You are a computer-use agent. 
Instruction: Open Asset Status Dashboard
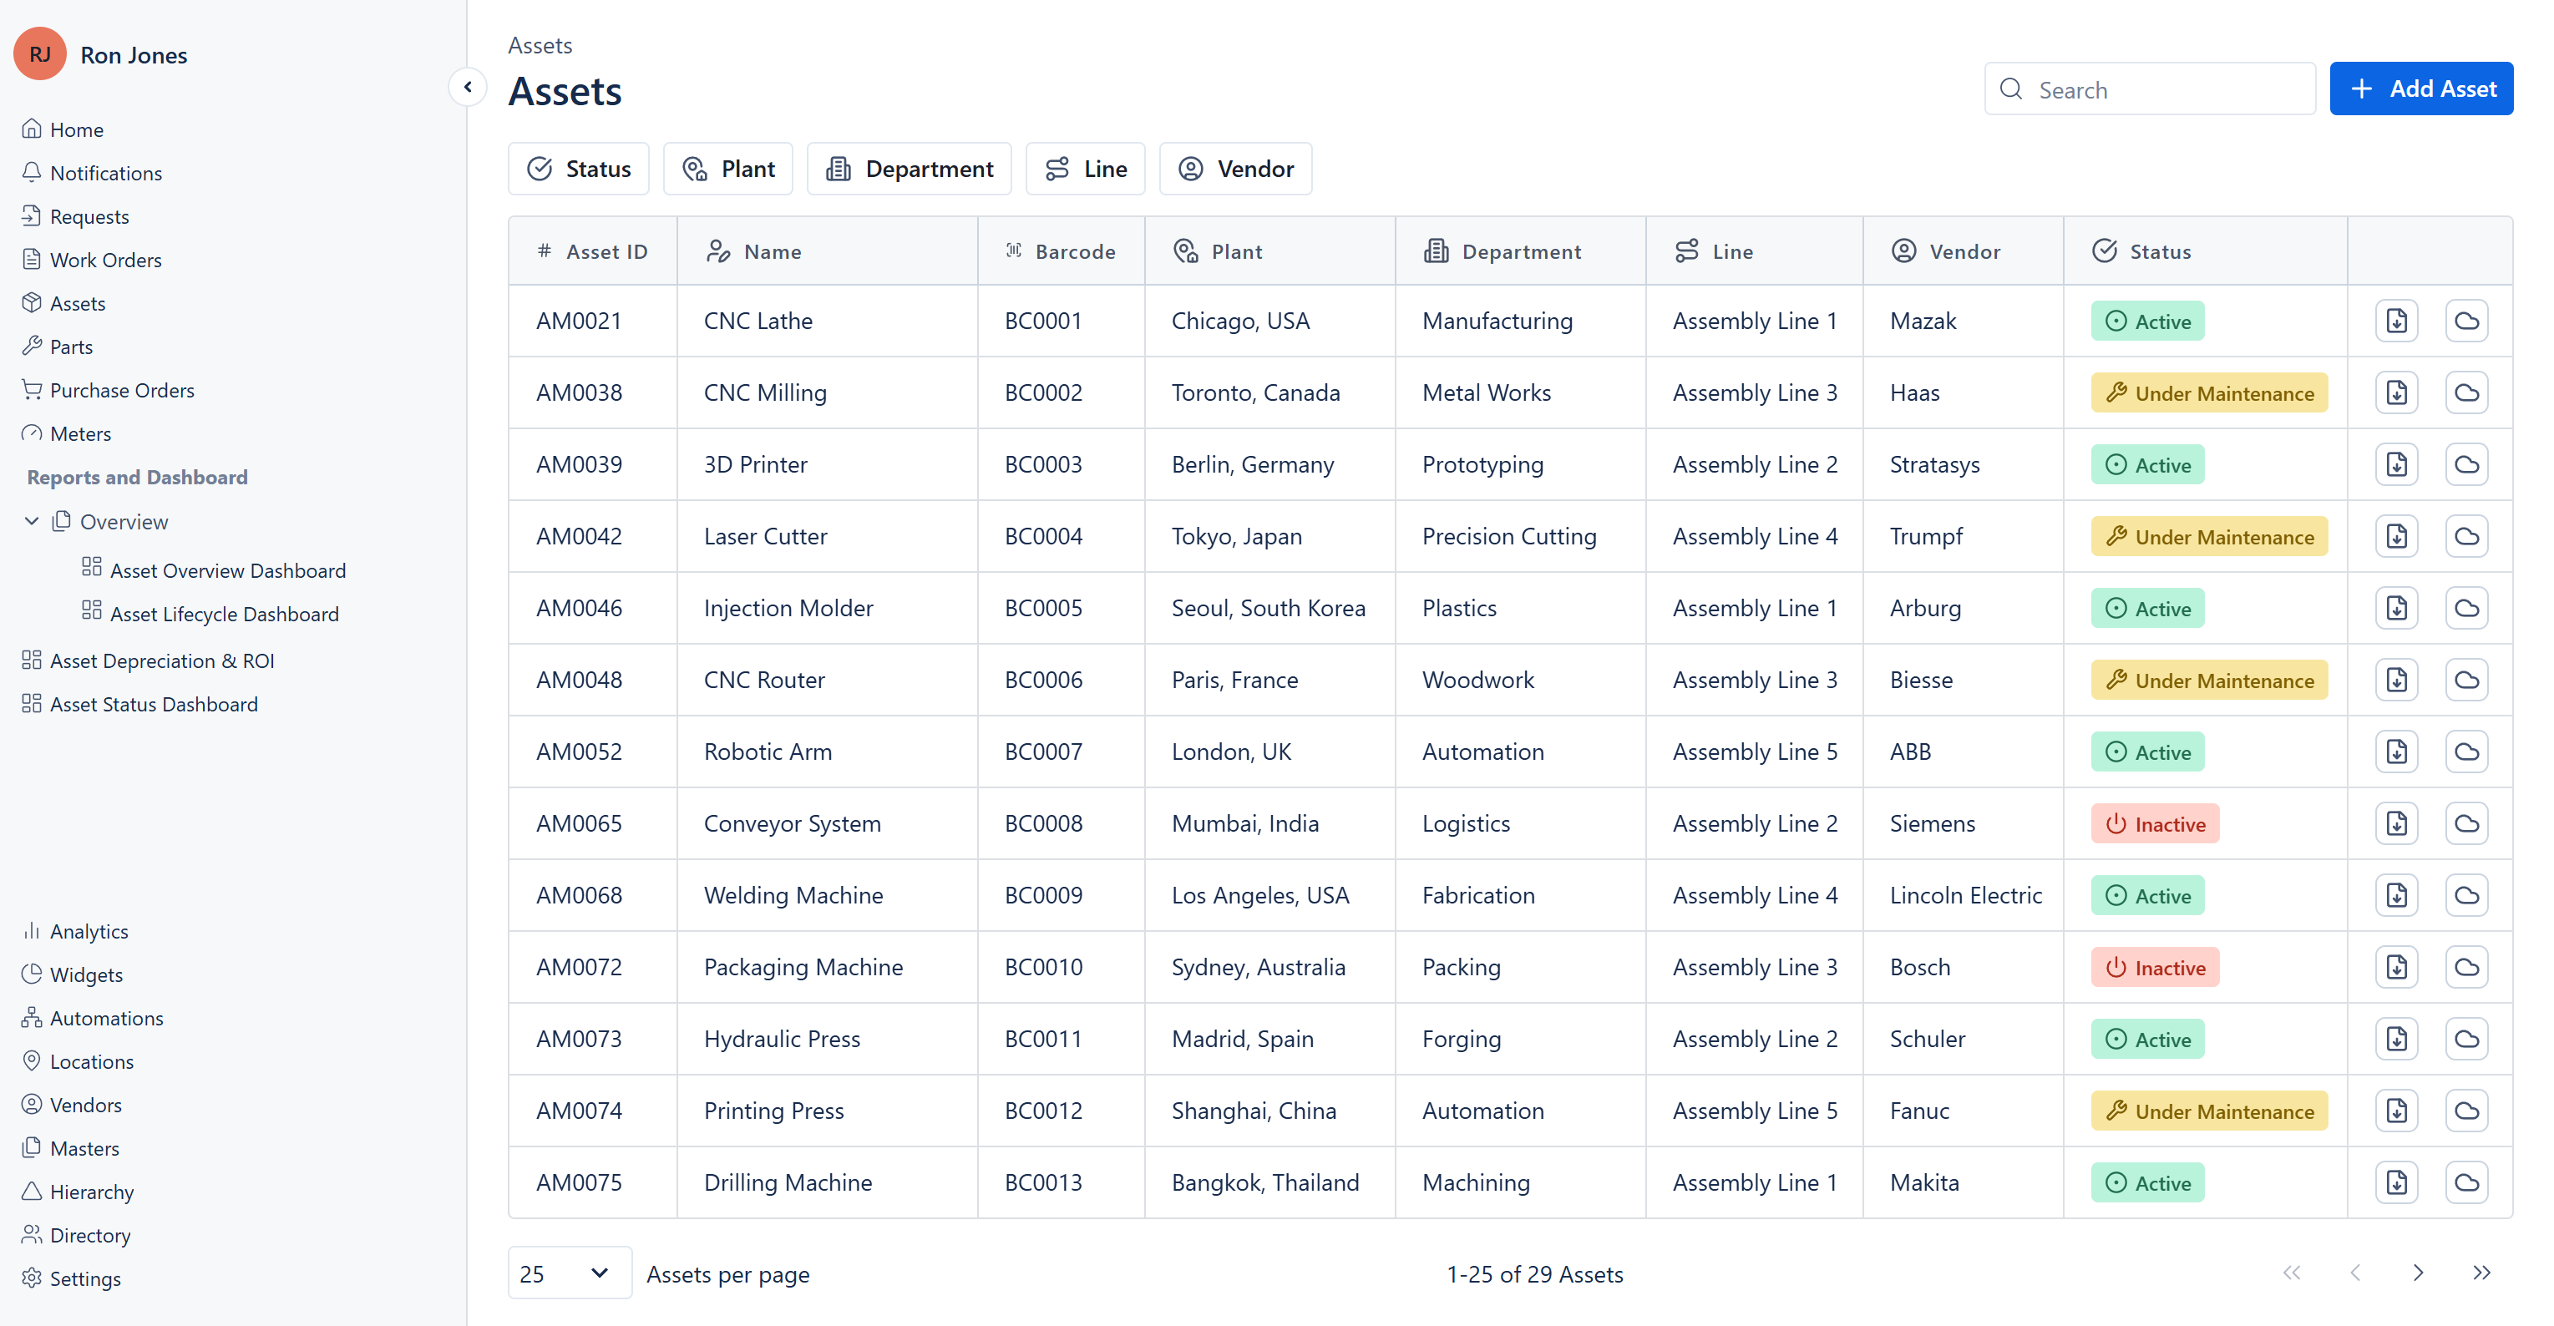141,705
